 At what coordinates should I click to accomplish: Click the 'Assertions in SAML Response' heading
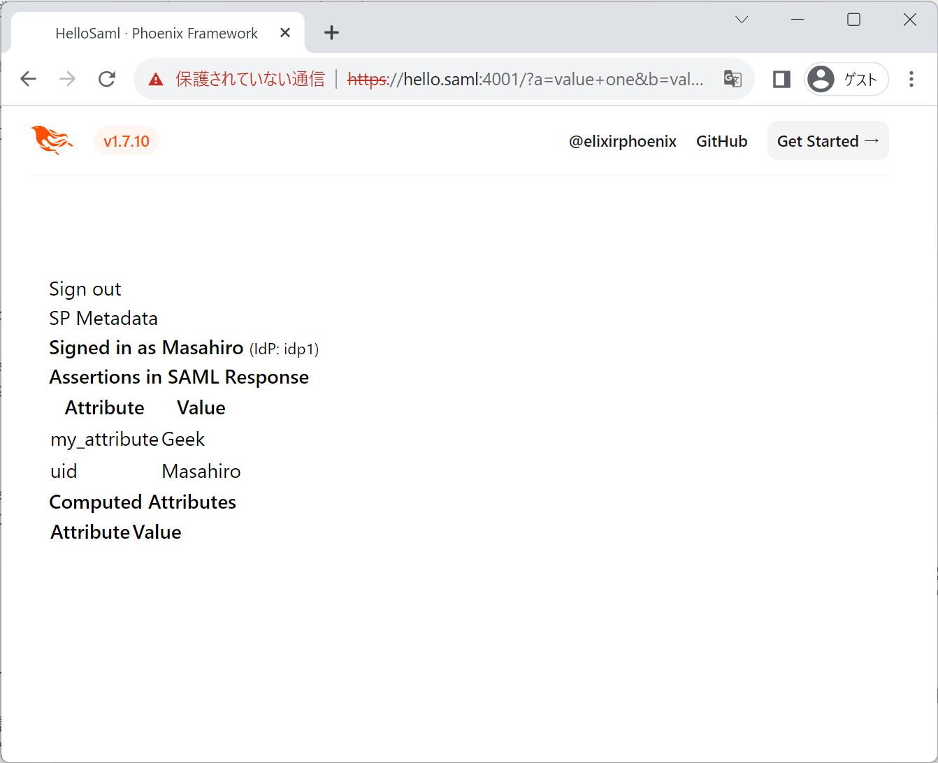click(179, 377)
